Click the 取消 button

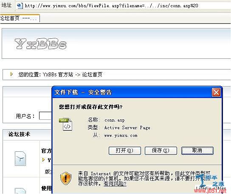tap(197, 151)
